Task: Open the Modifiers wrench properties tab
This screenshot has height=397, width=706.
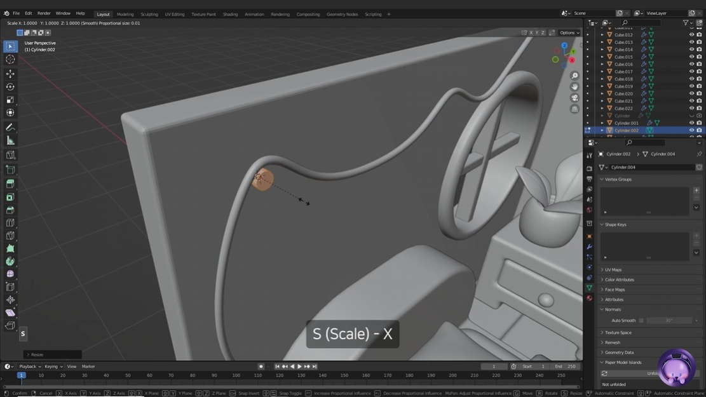Action: click(589, 246)
